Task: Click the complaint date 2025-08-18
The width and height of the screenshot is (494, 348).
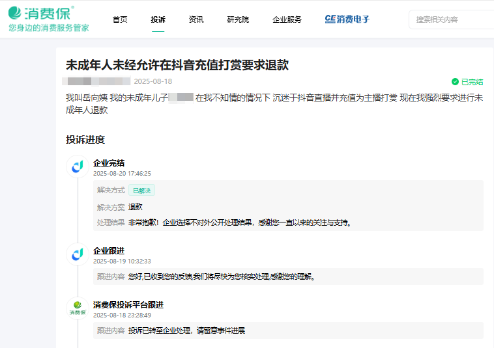Action: (x=153, y=81)
